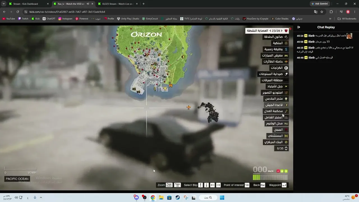
Task: Click the 45:58 chat timestamp
Action: click(x=300, y=42)
